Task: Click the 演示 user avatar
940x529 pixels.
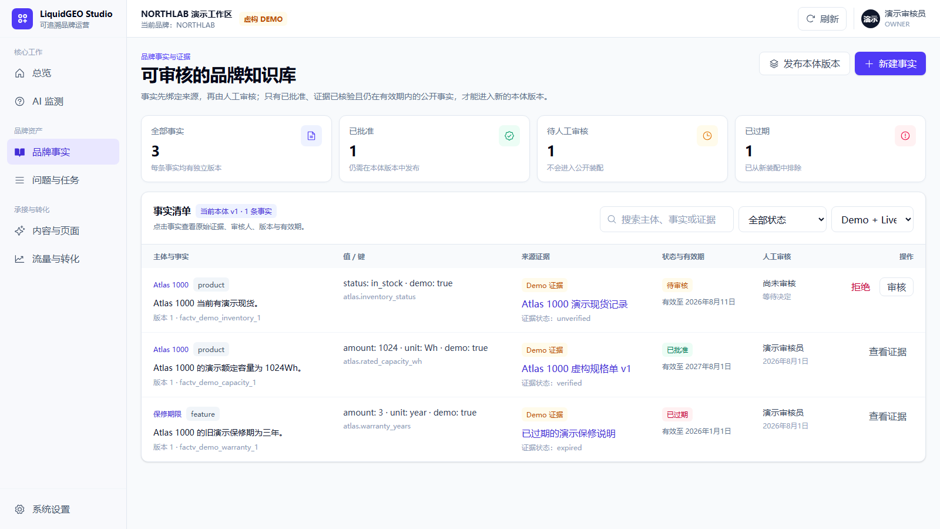Action: tap(871, 19)
